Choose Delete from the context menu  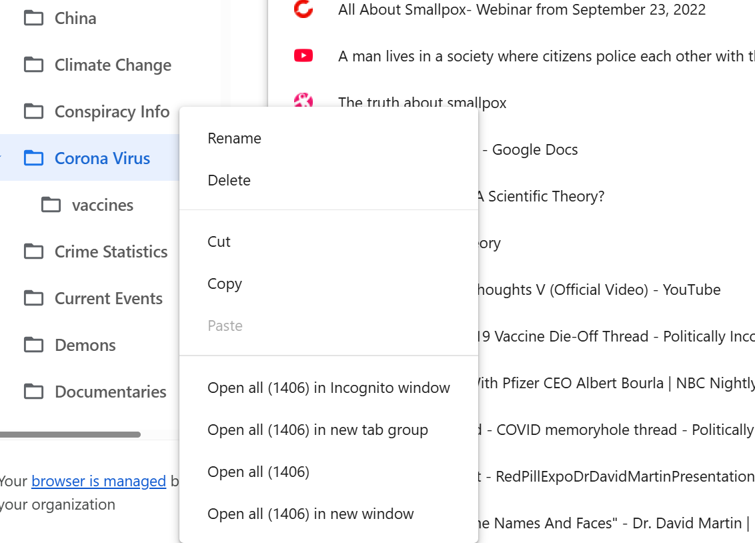coord(329,181)
